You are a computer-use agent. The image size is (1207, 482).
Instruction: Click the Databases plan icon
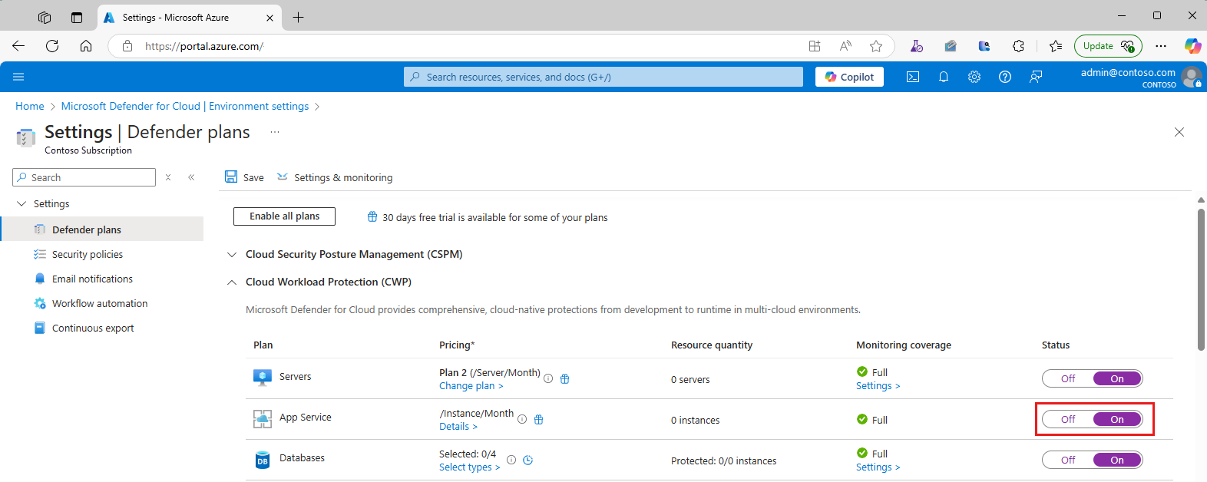263,459
